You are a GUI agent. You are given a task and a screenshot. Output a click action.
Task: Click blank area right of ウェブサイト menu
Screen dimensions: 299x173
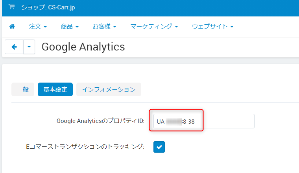(268, 27)
